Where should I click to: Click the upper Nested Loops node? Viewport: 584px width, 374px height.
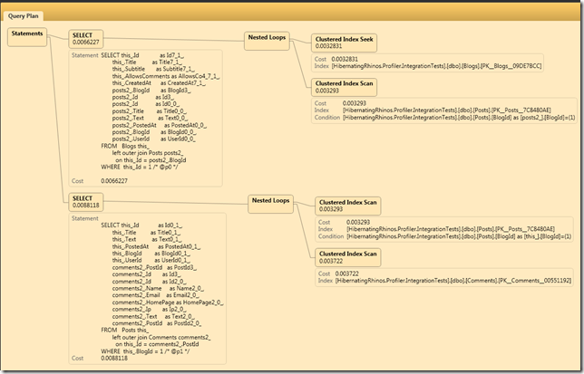[x=267, y=41]
